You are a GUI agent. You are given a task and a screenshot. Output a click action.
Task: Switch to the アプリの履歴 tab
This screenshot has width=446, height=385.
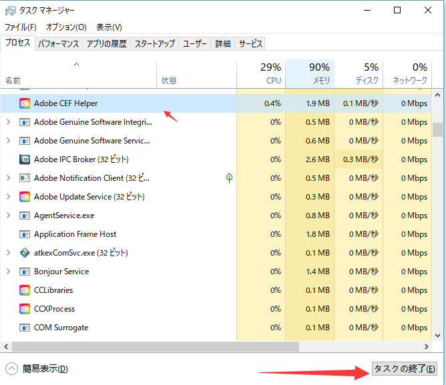[x=107, y=44]
